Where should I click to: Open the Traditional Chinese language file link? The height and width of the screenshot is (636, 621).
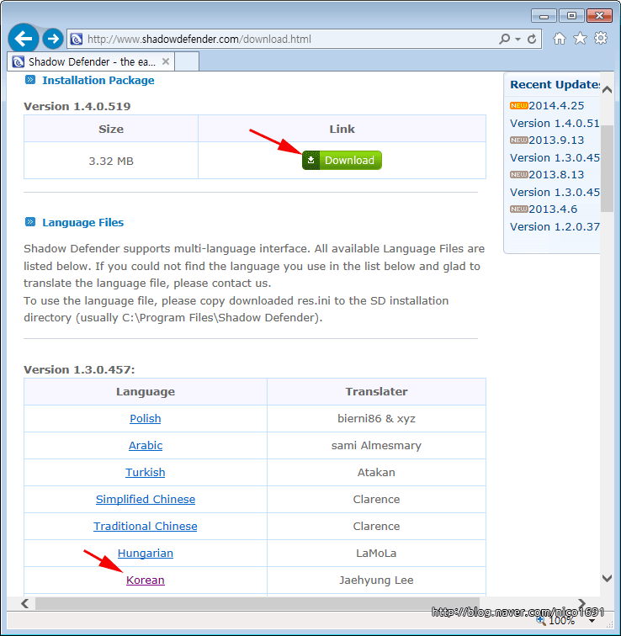(x=146, y=526)
